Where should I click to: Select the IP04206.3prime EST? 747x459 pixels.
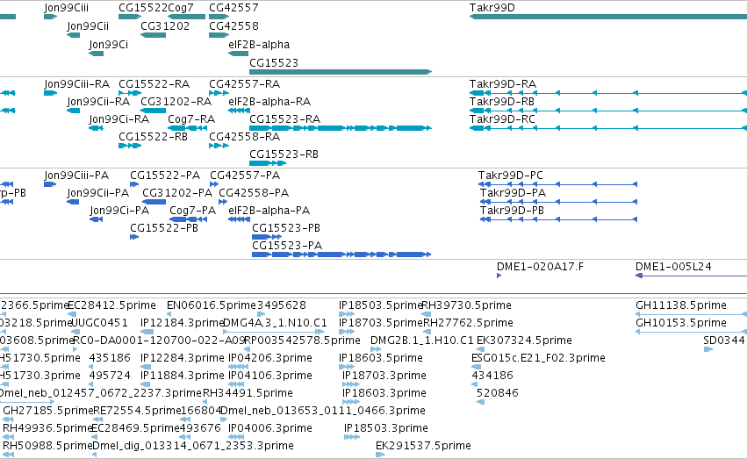[238, 367]
